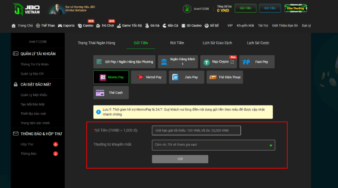338x188 pixels.
Task: Select Thẻ Điện Thoại payment method
Action: tap(225, 77)
